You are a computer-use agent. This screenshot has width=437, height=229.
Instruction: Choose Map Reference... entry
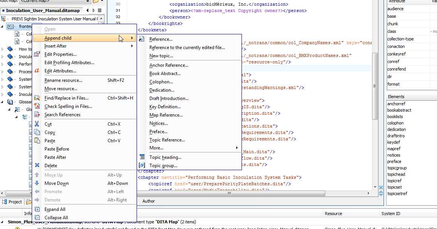tap(166, 115)
